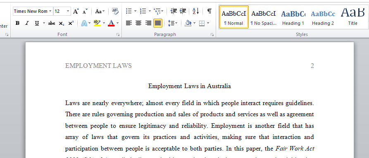Open the Multilevel List dropdown arrow
369x158 pixels.
[162, 11]
